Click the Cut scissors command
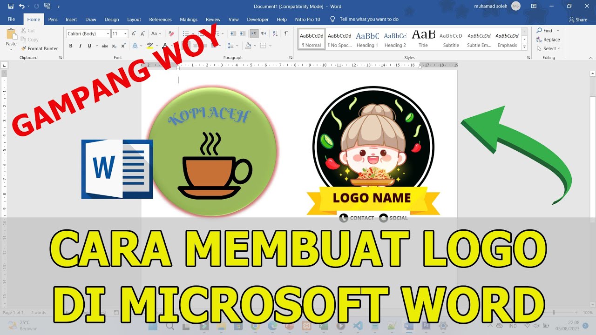Image resolution: width=596 pixels, height=335 pixels. pyautogui.click(x=27, y=31)
